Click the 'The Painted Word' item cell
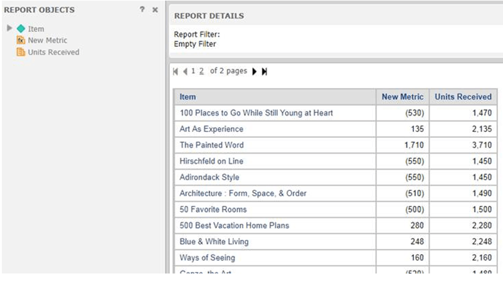Image resolution: width=503 pixels, height=281 pixels. (x=275, y=145)
